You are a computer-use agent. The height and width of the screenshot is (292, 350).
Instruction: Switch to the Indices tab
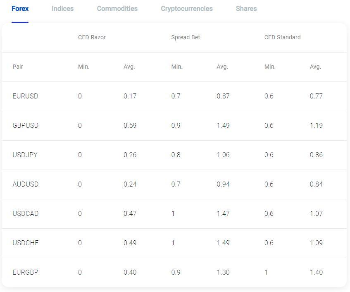pyautogui.click(x=62, y=9)
